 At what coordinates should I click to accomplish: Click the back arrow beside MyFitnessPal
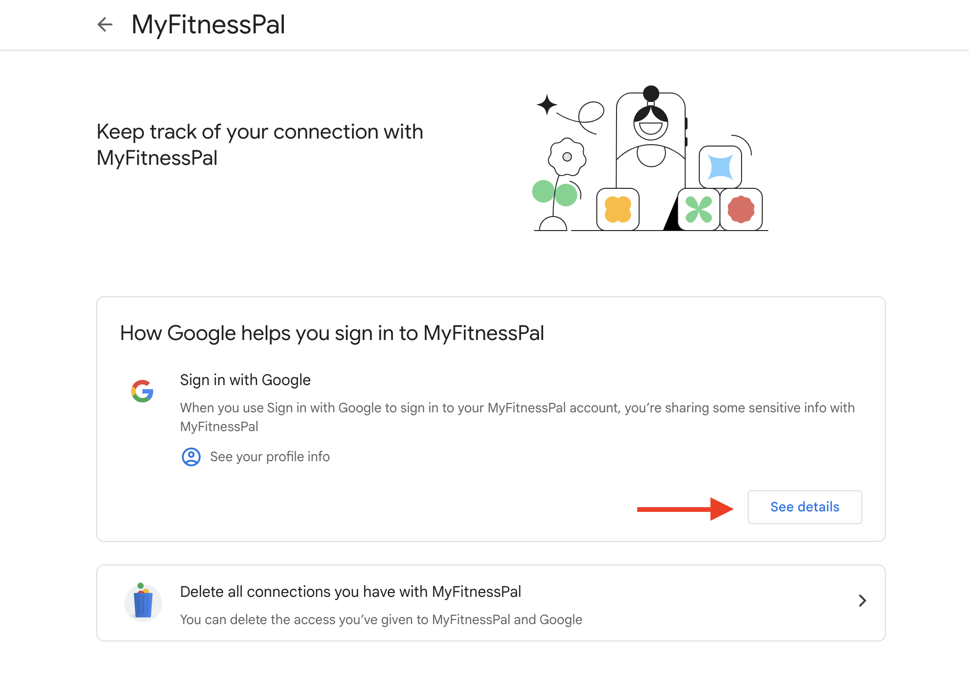point(105,24)
